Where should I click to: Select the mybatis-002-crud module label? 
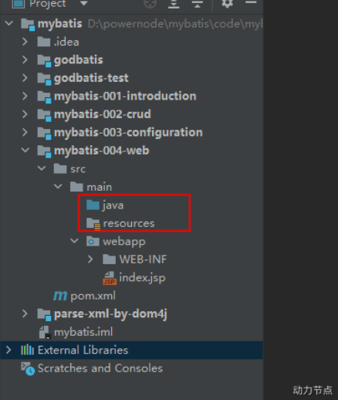[103, 114]
